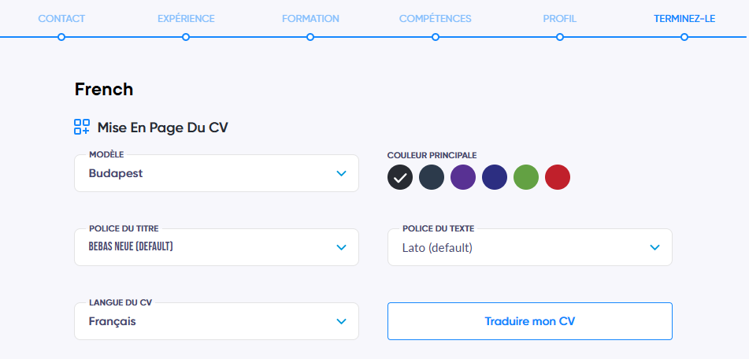Screen dimensions: 749x359
Task: Select the COMPÉTENCES step
Action: coord(436,19)
